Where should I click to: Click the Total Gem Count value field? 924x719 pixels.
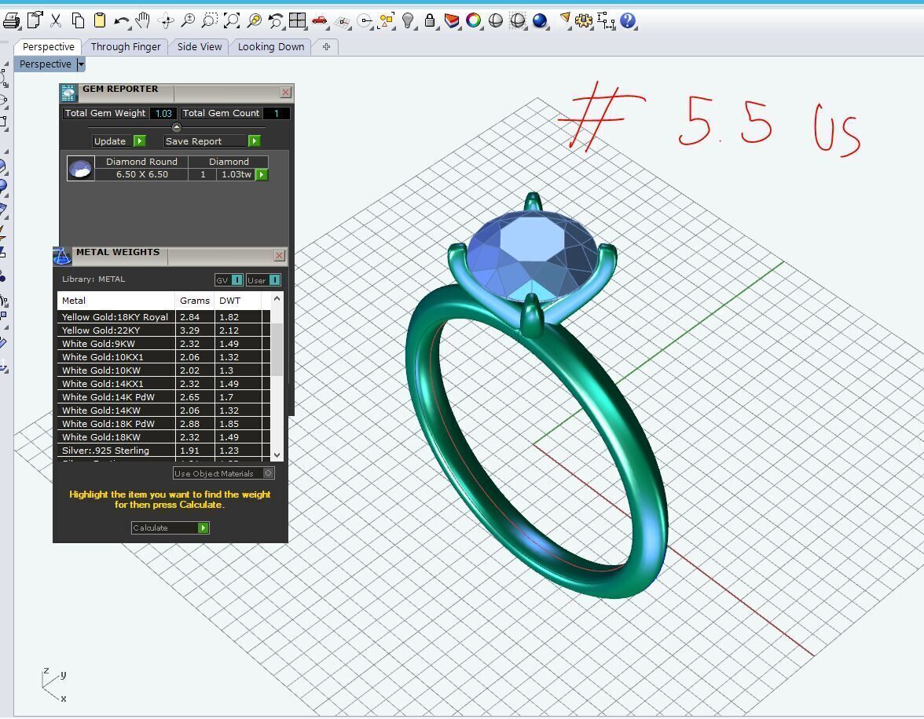(x=277, y=114)
